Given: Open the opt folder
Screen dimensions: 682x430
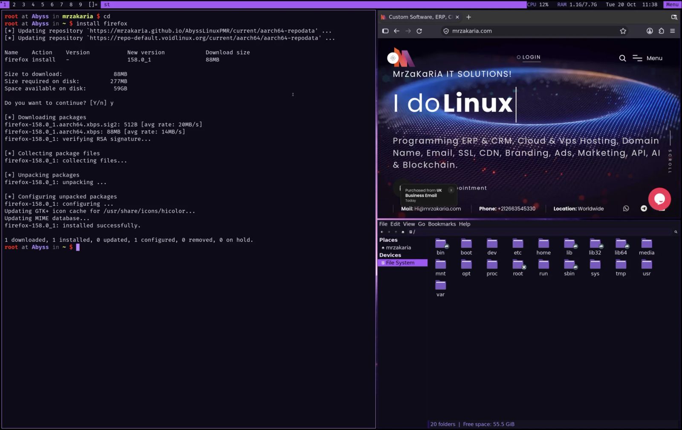Looking at the screenshot, I should 466,267.
